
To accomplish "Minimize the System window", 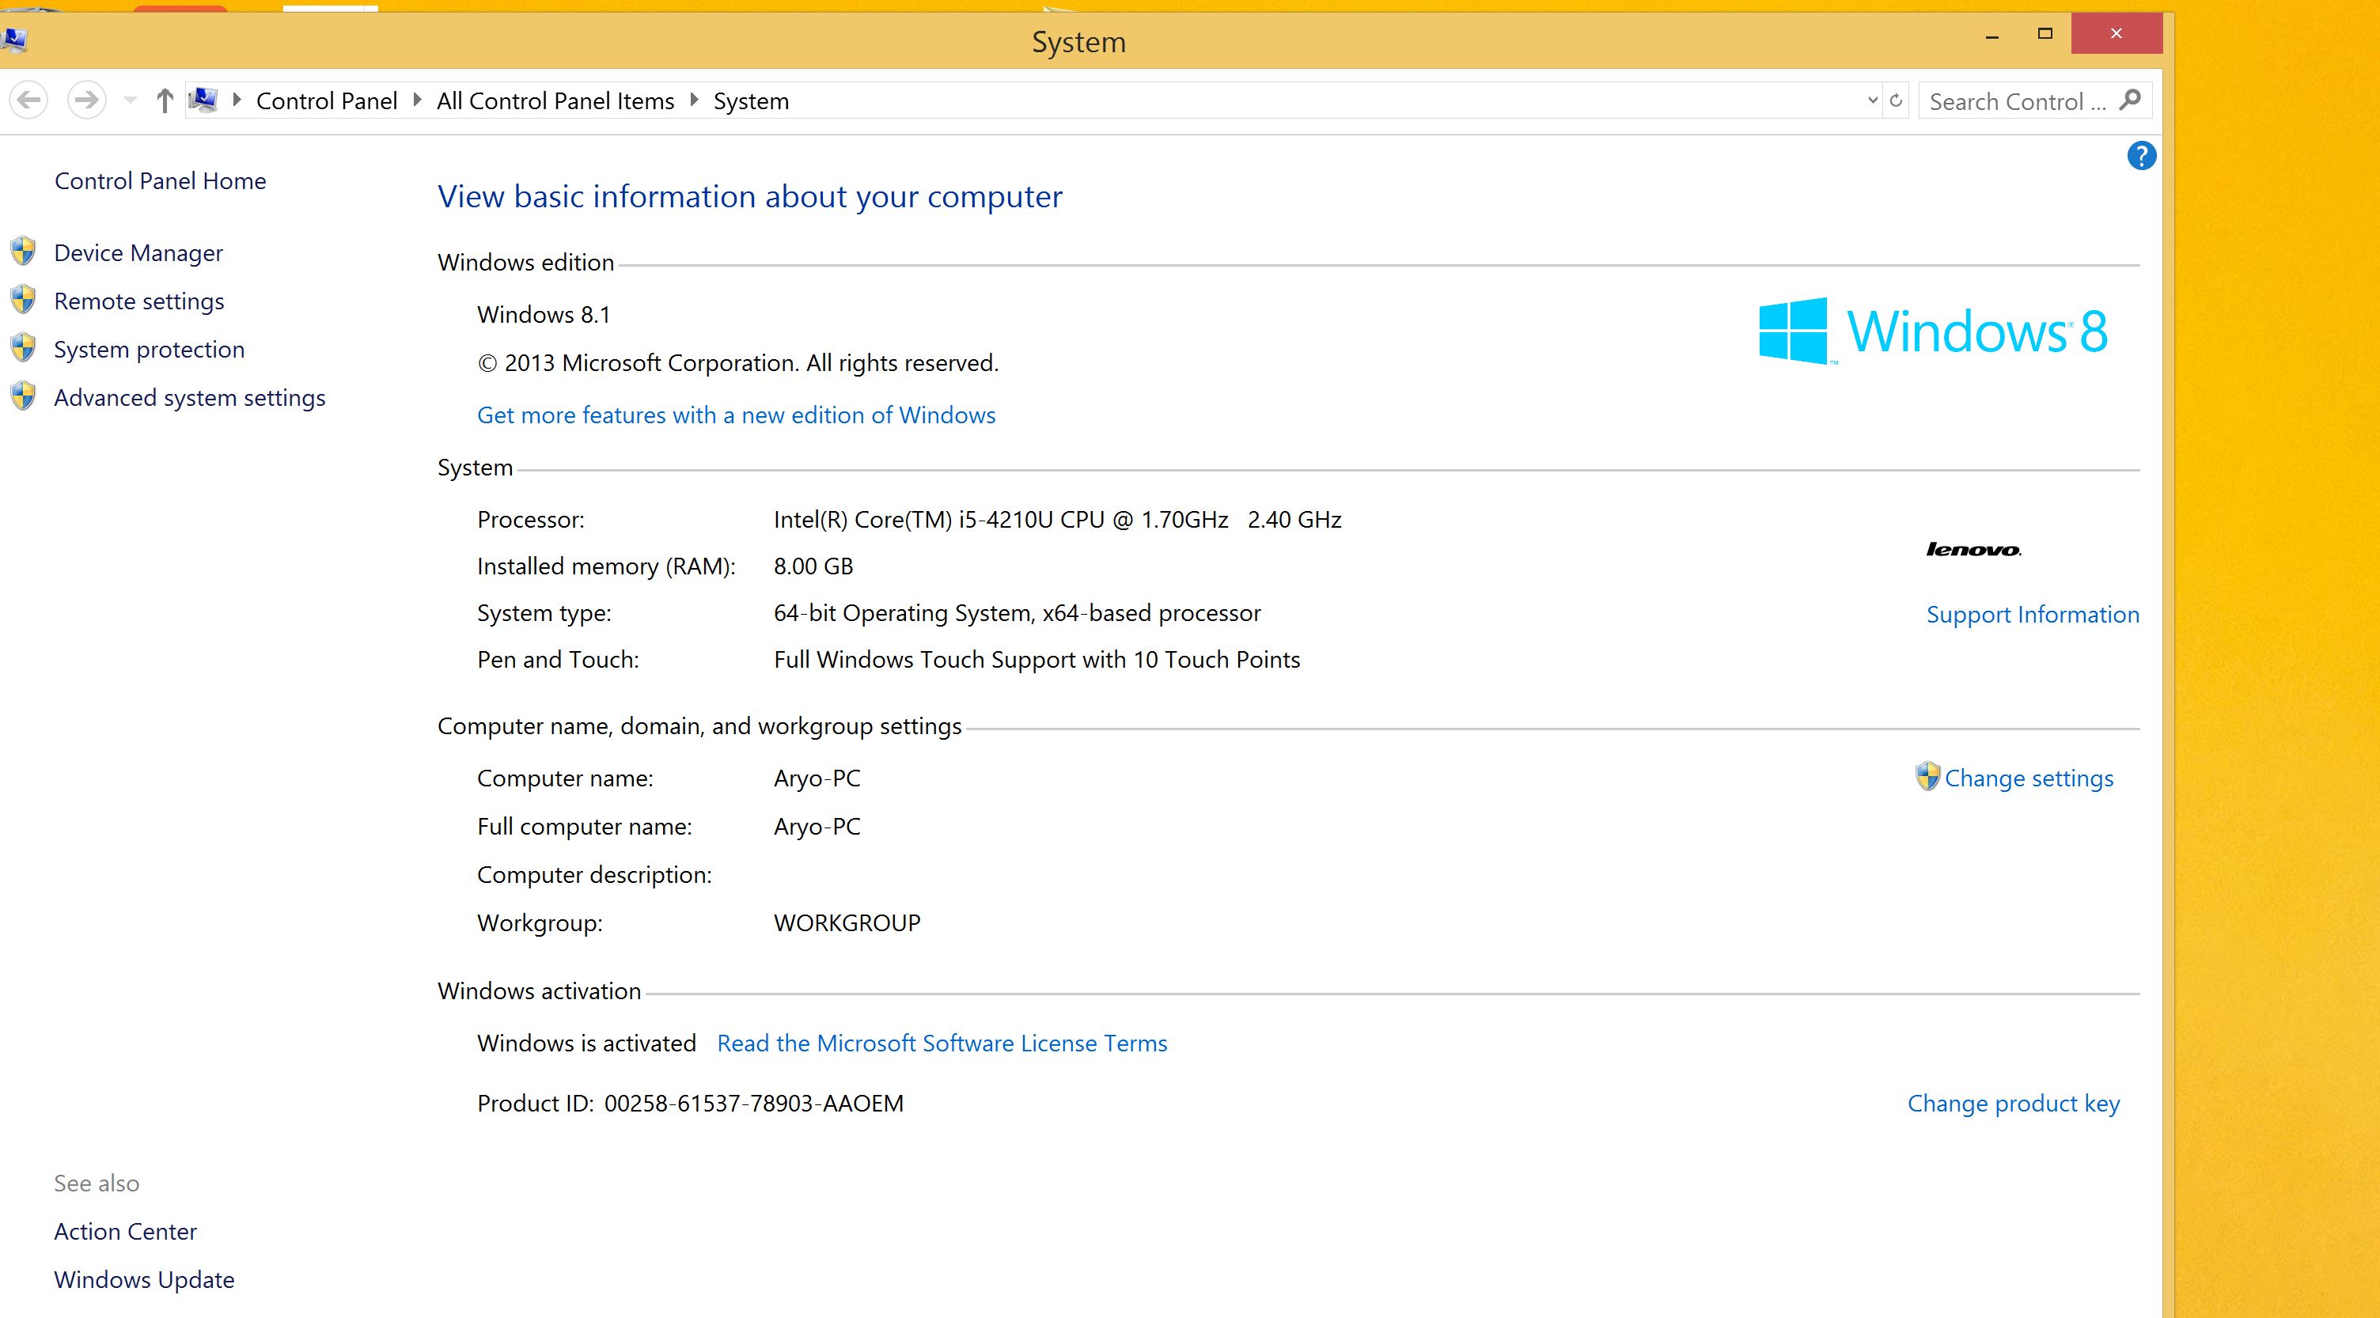I will 1992,35.
